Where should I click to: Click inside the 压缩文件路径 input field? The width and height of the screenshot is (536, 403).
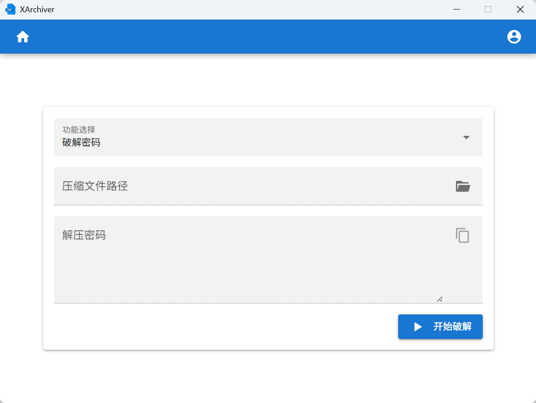(x=228, y=186)
